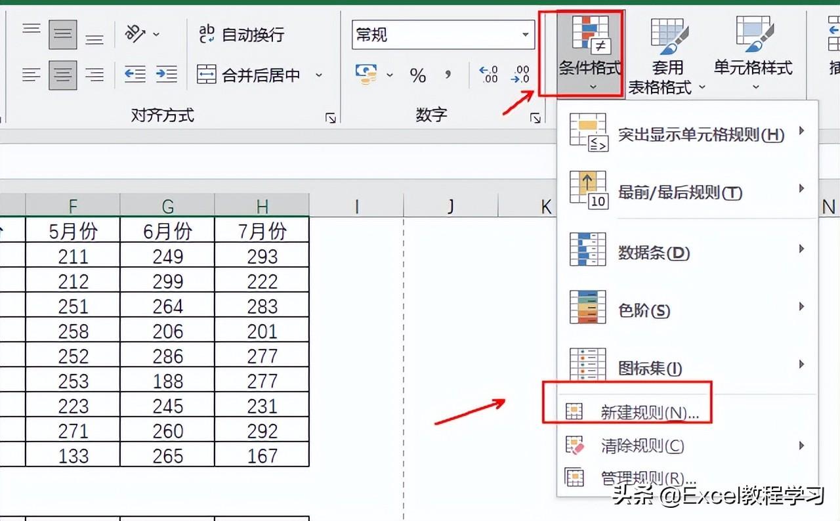Select the cell containing 223

[73, 406]
